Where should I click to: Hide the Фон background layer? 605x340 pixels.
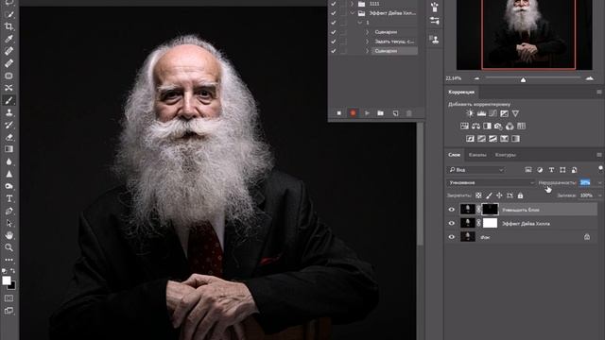tap(452, 237)
